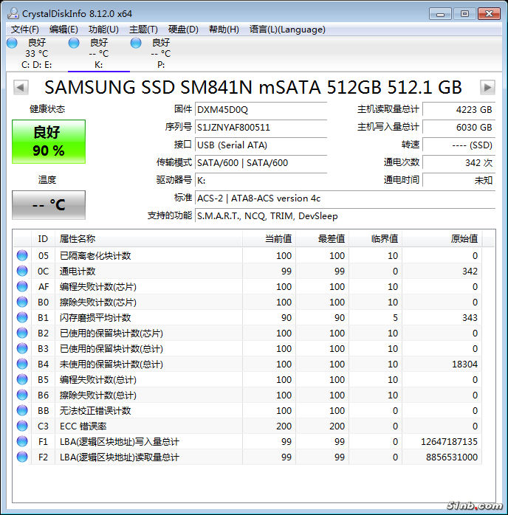Go to next disk with right arrow

click(487, 87)
